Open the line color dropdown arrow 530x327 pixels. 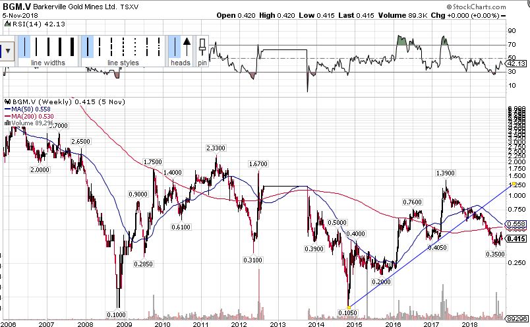point(7,51)
